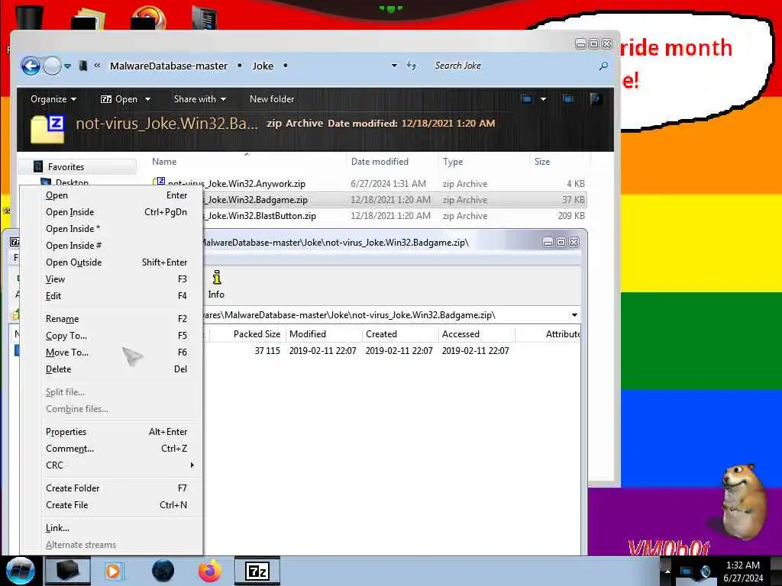Choose Open Outside in the context menu
This screenshot has height=586, width=782.
pos(116,262)
